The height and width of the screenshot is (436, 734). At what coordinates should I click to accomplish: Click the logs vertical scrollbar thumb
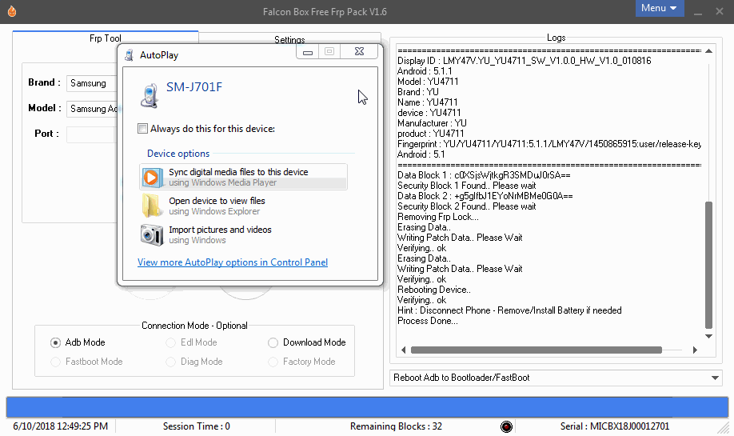tap(708, 265)
